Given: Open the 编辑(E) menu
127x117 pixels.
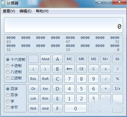Looking at the screenshot, I should 25,11.
